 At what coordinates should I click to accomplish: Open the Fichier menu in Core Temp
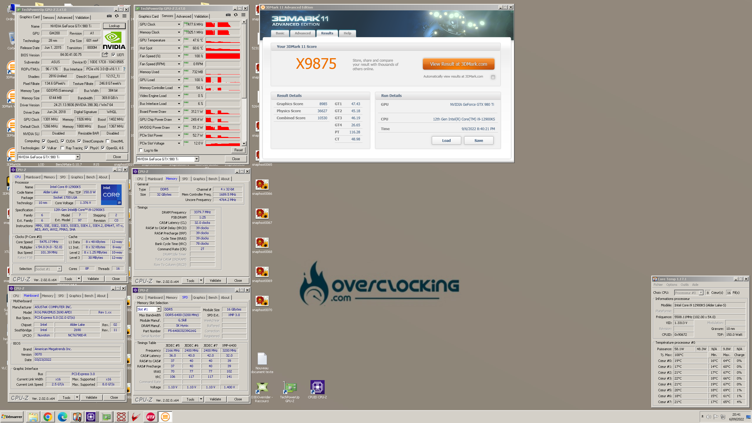coord(658,285)
